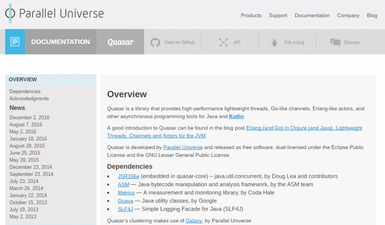Jump to Acknowledgments in sidebar
The width and height of the screenshot is (385, 225).
pyautogui.click(x=29, y=99)
